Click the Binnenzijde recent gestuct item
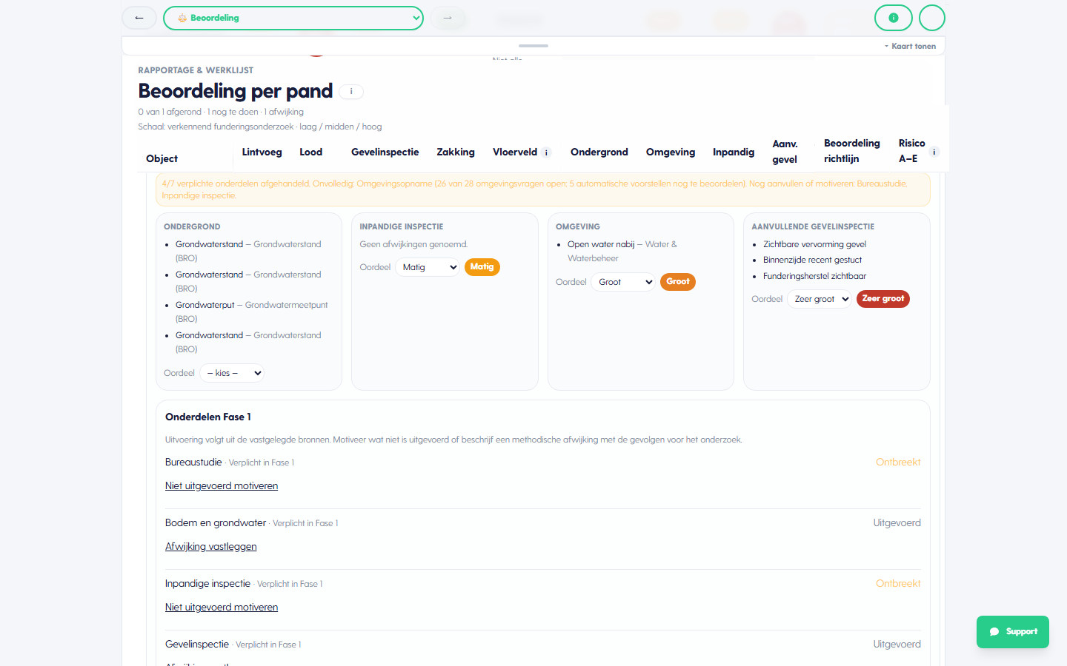 [812, 260]
